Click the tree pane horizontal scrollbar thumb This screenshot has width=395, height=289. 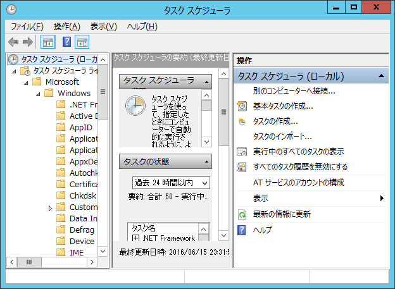tap(29, 262)
